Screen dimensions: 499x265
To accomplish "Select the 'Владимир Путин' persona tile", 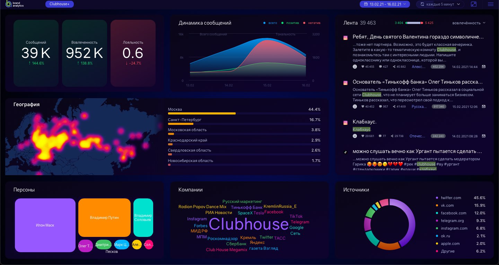I will pyautogui.click(x=104, y=217).
